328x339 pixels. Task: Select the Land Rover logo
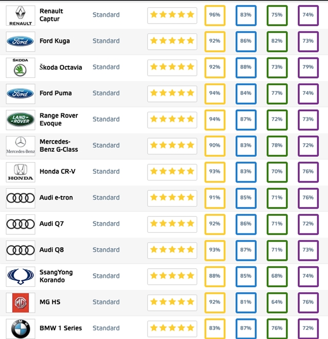coord(20,120)
